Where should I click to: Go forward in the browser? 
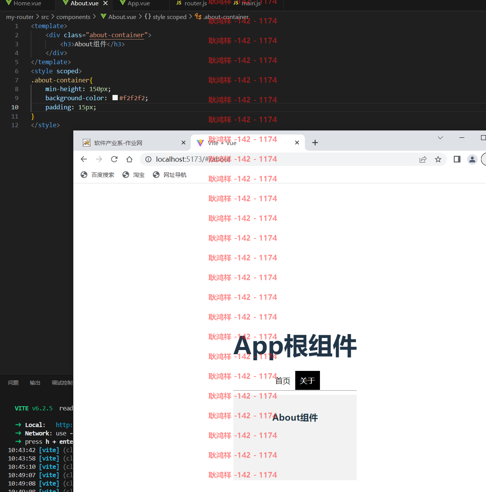(x=99, y=159)
